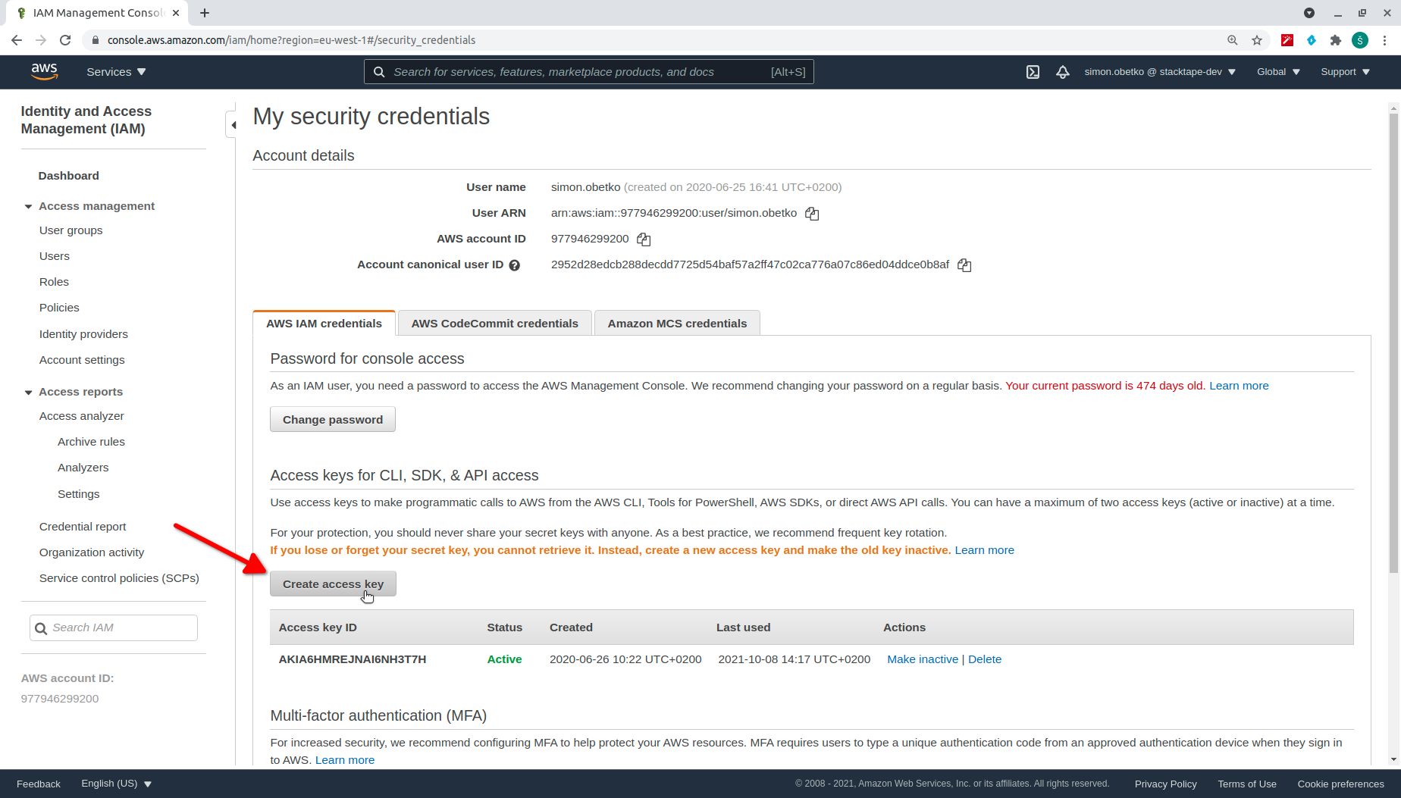
Task: Open Account settings
Action: tap(82, 360)
